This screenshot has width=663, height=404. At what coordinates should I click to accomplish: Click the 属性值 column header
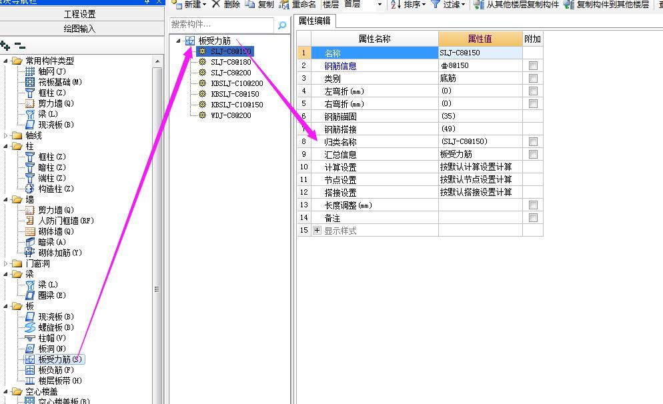pyautogui.click(x=480, y=39)
